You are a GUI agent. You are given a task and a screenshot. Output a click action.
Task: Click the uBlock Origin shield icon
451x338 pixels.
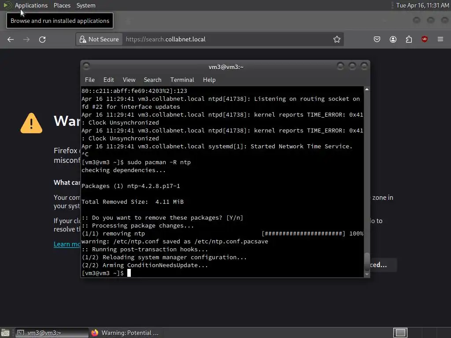pyautogui.click(x=424, y=39)
